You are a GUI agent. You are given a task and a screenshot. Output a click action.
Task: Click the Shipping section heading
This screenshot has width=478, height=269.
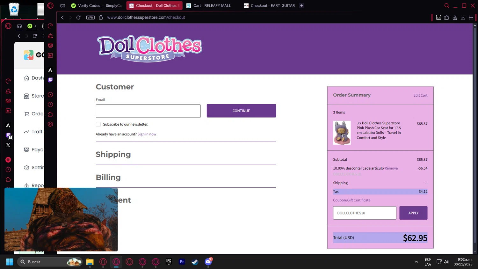tap(113, 154)
